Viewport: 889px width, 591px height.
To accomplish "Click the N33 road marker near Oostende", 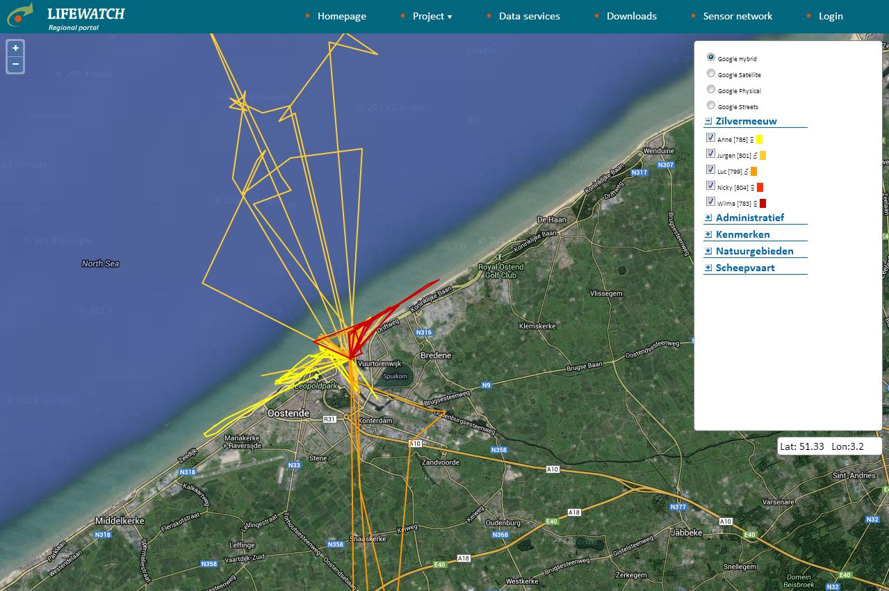I will (x=294, y=465).
